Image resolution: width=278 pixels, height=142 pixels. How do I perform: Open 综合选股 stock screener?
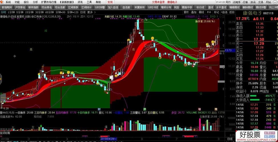(x=60, y=7)
